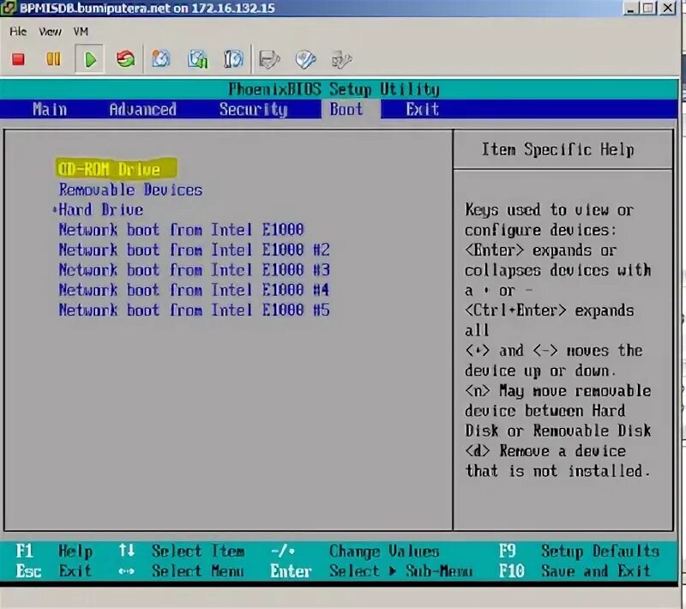Open the View menu
The height and width of the screenshot is (609, 686).
click(x=50, y=32)
